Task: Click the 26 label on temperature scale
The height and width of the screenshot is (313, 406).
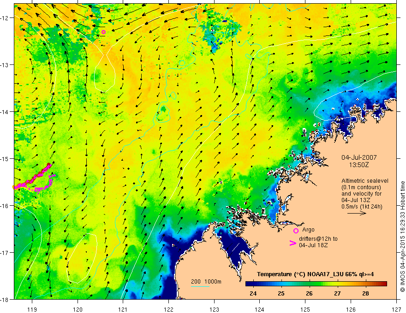Action: (x=309, y=293)
